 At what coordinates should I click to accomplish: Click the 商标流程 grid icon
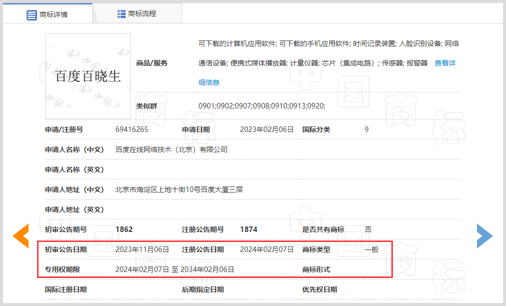121,14
